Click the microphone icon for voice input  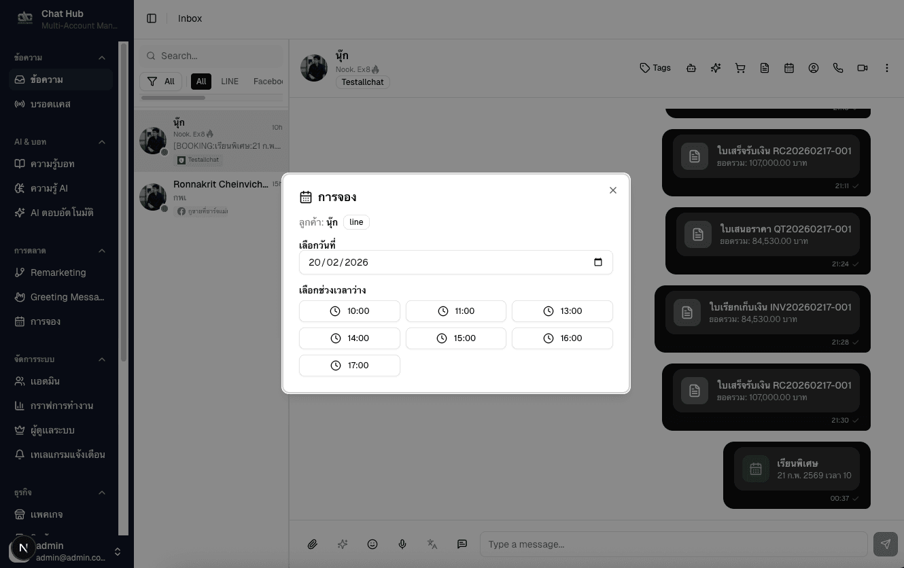[402, 544]
